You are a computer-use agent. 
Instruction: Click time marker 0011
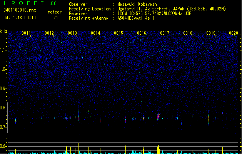[26, 33]
